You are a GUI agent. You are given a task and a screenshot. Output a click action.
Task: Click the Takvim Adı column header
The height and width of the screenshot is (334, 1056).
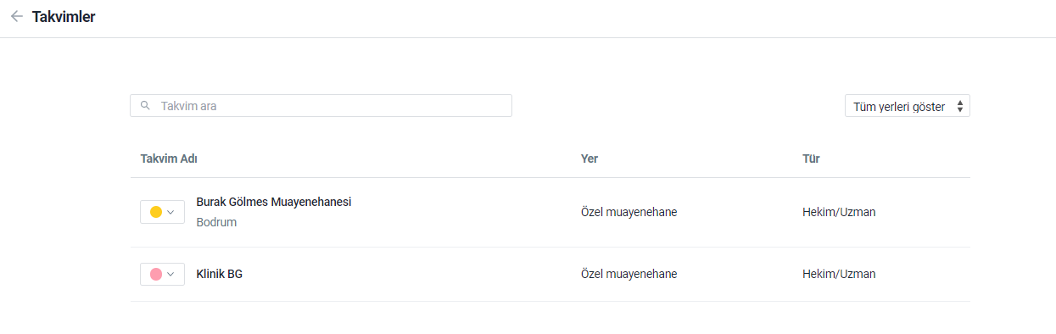169,159
